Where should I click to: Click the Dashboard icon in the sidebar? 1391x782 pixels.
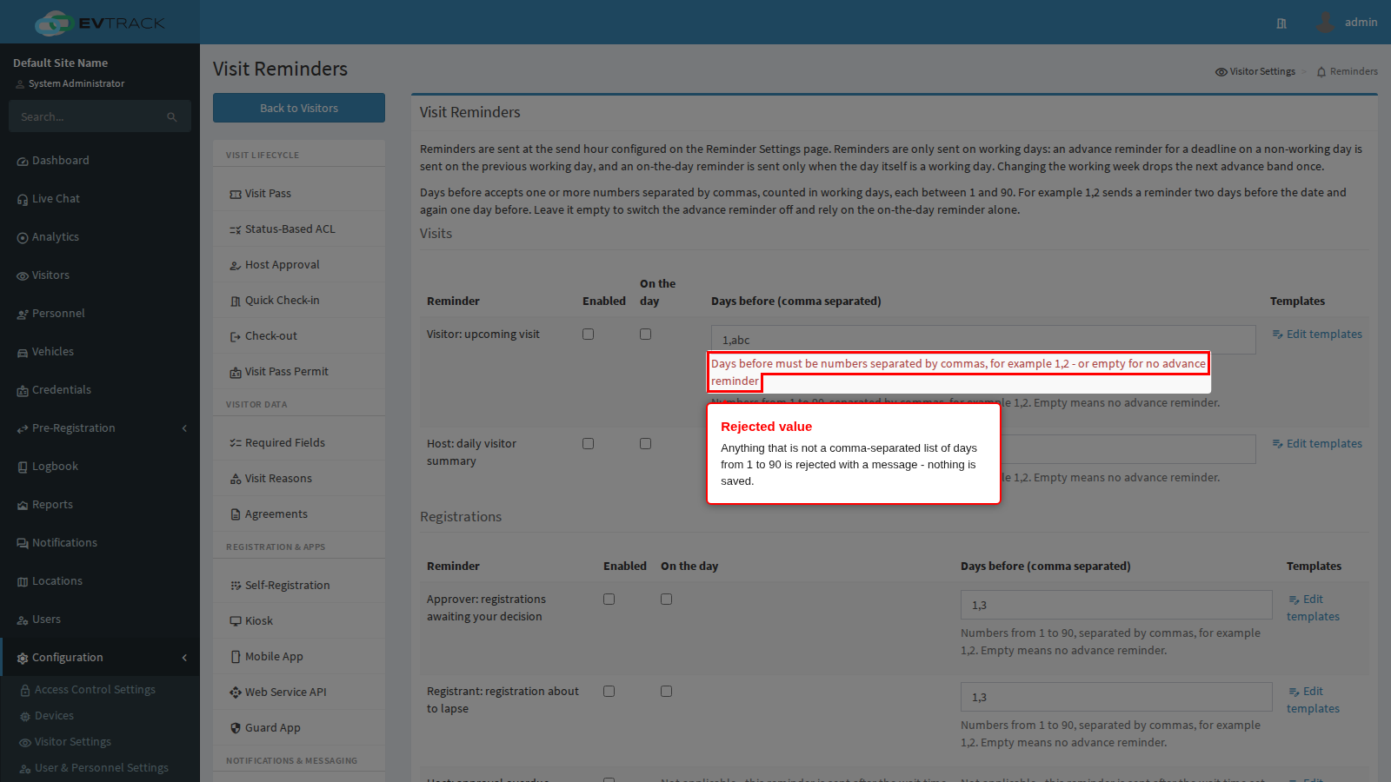coord(23,162)
